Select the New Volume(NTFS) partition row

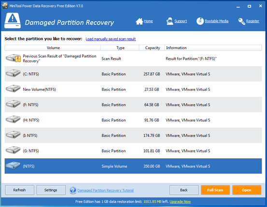pyautogui.click(x=133, y=89)
